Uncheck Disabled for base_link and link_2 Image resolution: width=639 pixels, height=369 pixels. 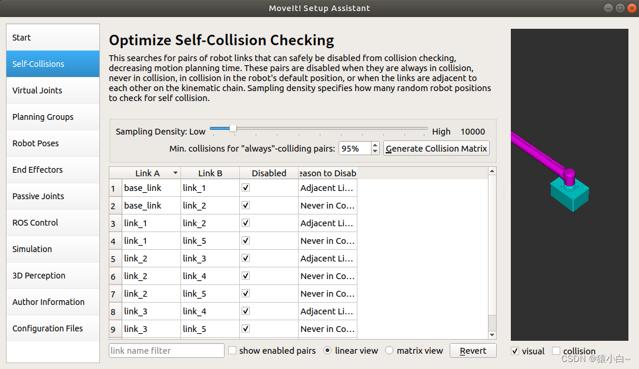click(246, 205)
